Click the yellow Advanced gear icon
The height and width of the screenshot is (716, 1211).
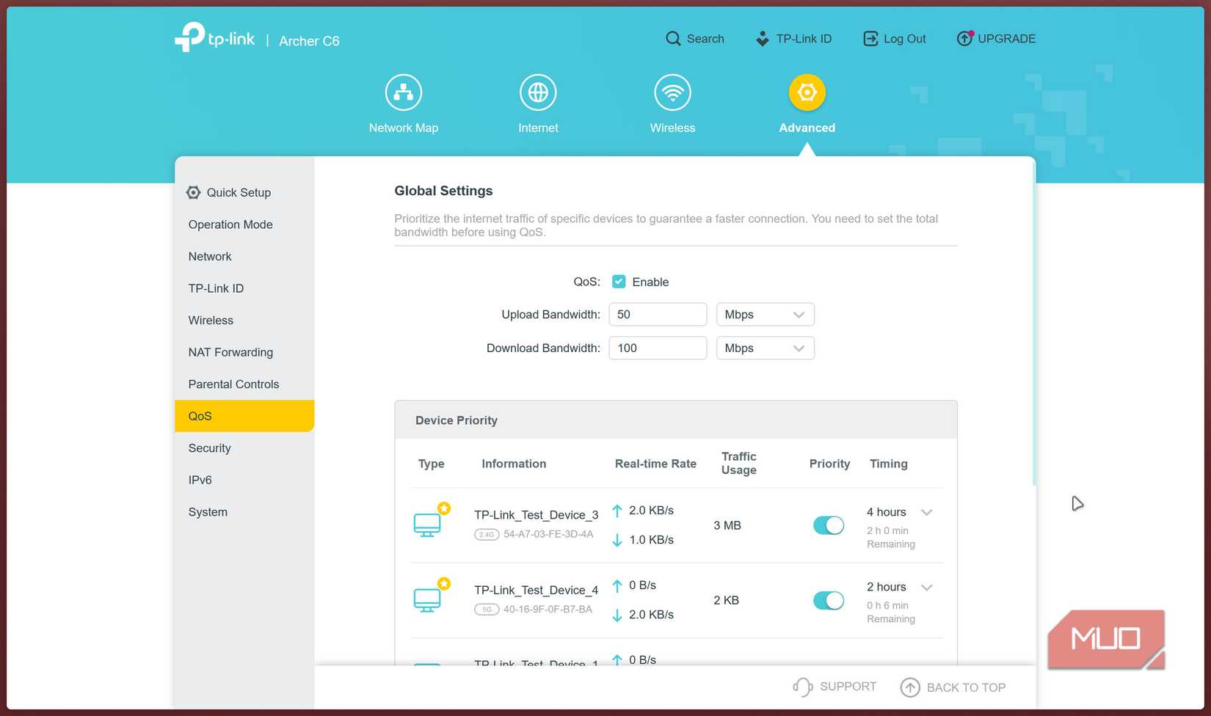(807, 92)
